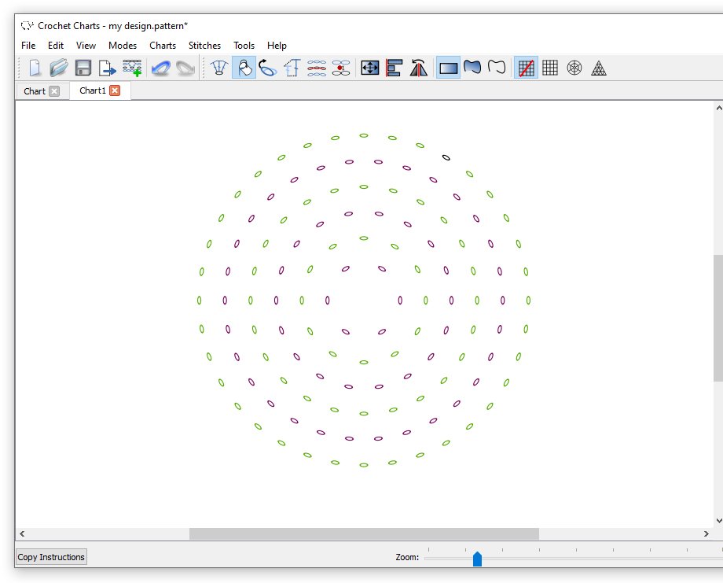Open a file with the folder icon
Image resolution: width=723 pixels, height=583 pixels.
click(x=59, y=68)
